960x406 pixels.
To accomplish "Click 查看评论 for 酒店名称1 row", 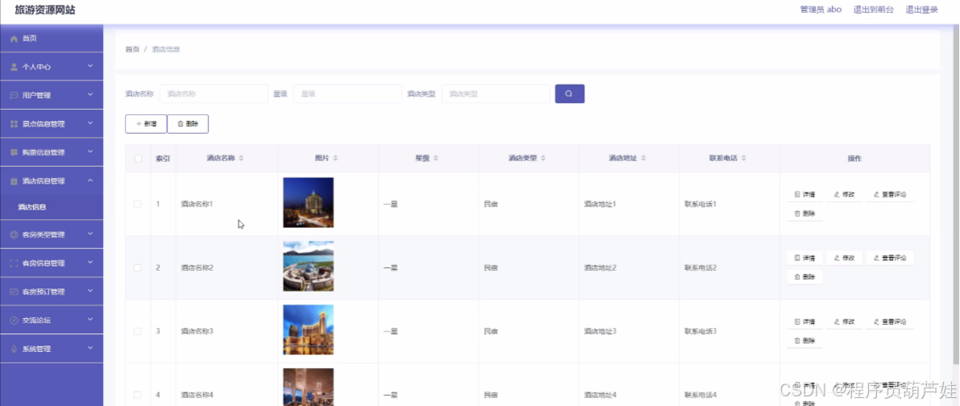I will point(890,194).
